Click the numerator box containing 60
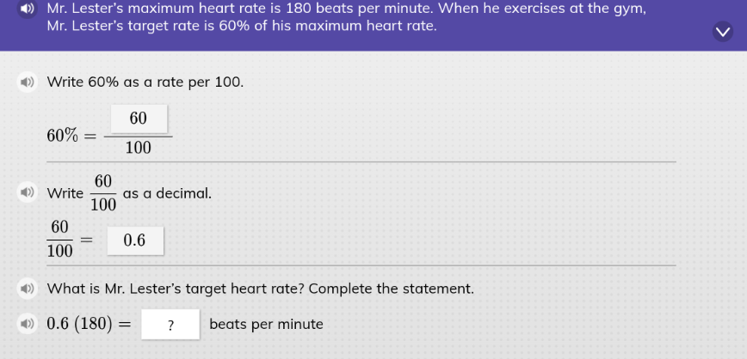Screen dimensions: 747x359 tap(139, 119)
